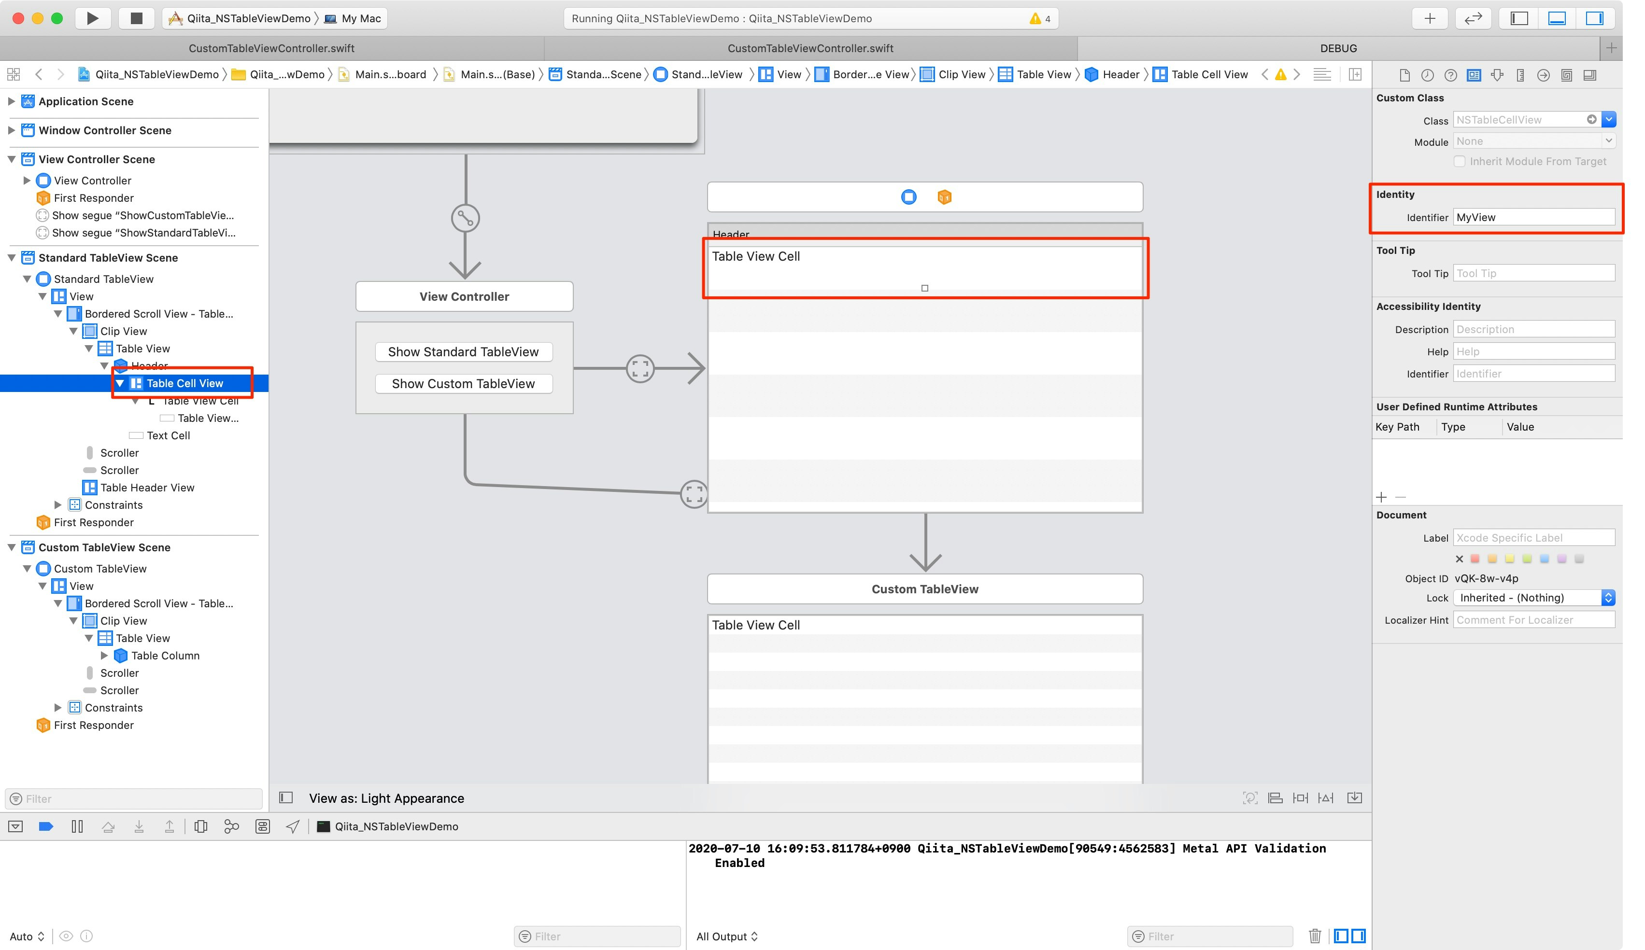
Task: Pause program execution in debug bar
Action: 77,827
